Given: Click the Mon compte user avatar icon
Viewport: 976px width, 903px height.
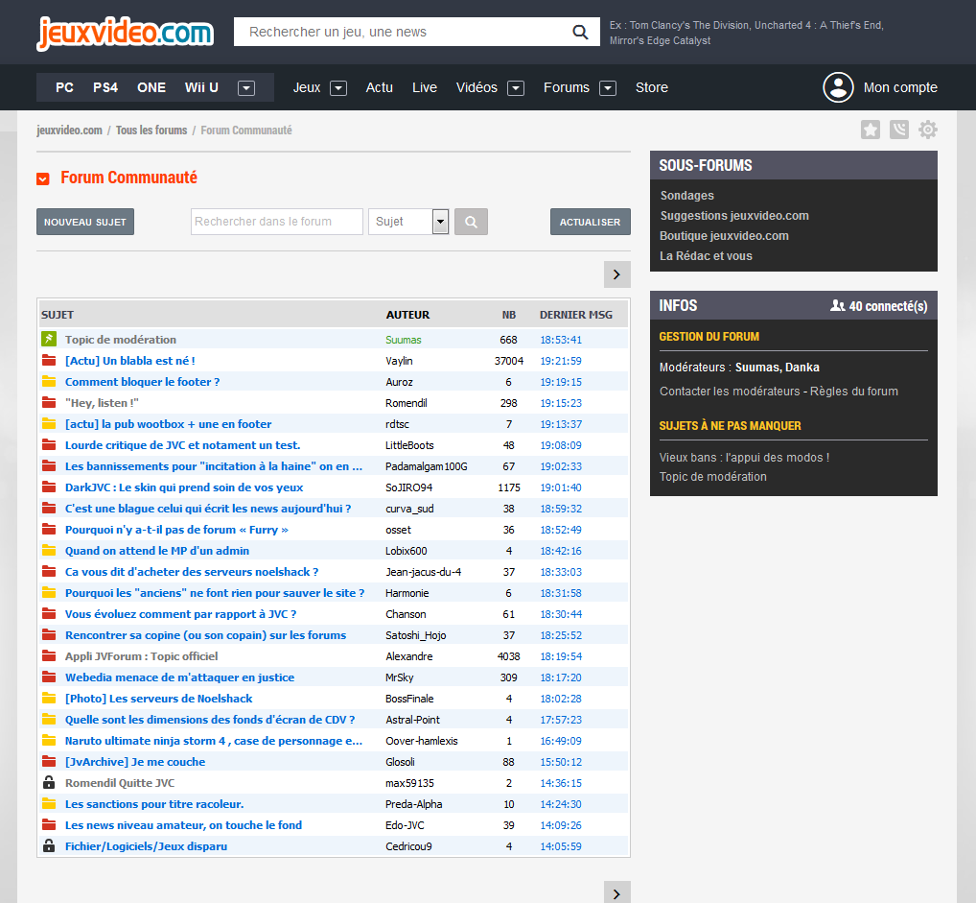Looking at the screenshot, I should click(x=838, y=87).
